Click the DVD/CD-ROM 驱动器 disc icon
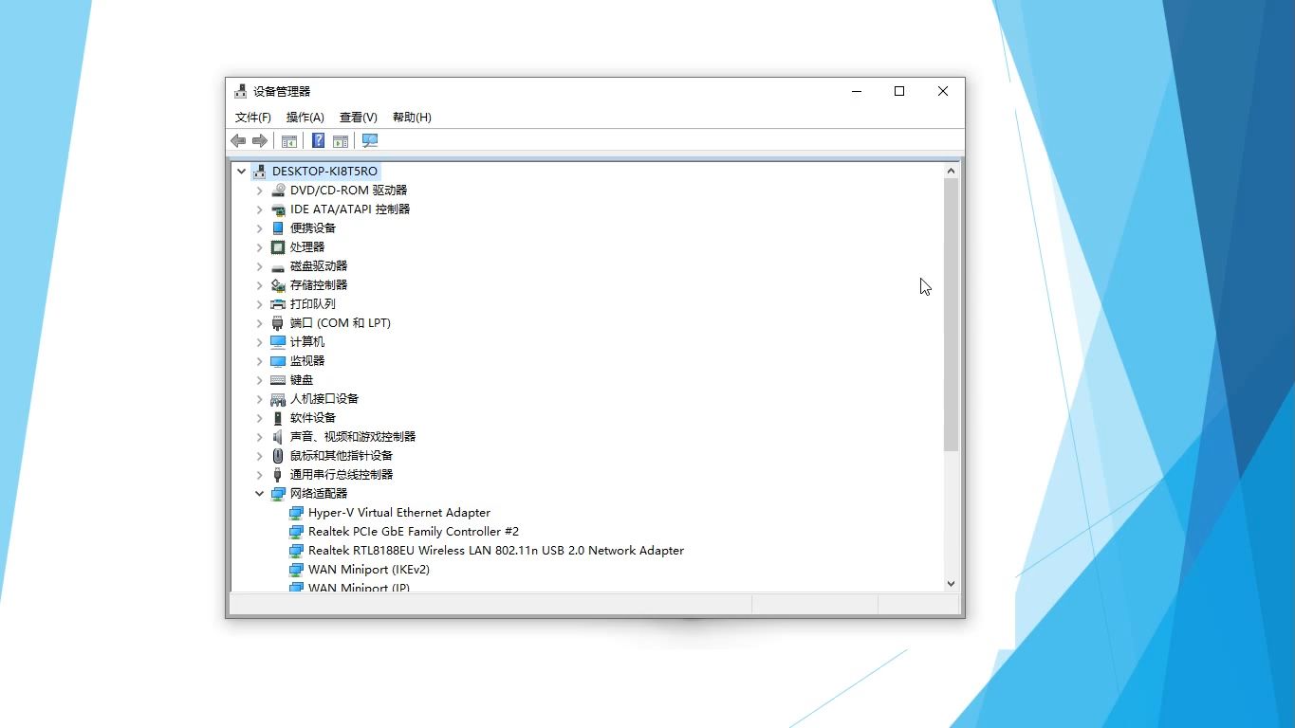 [278, 191]
